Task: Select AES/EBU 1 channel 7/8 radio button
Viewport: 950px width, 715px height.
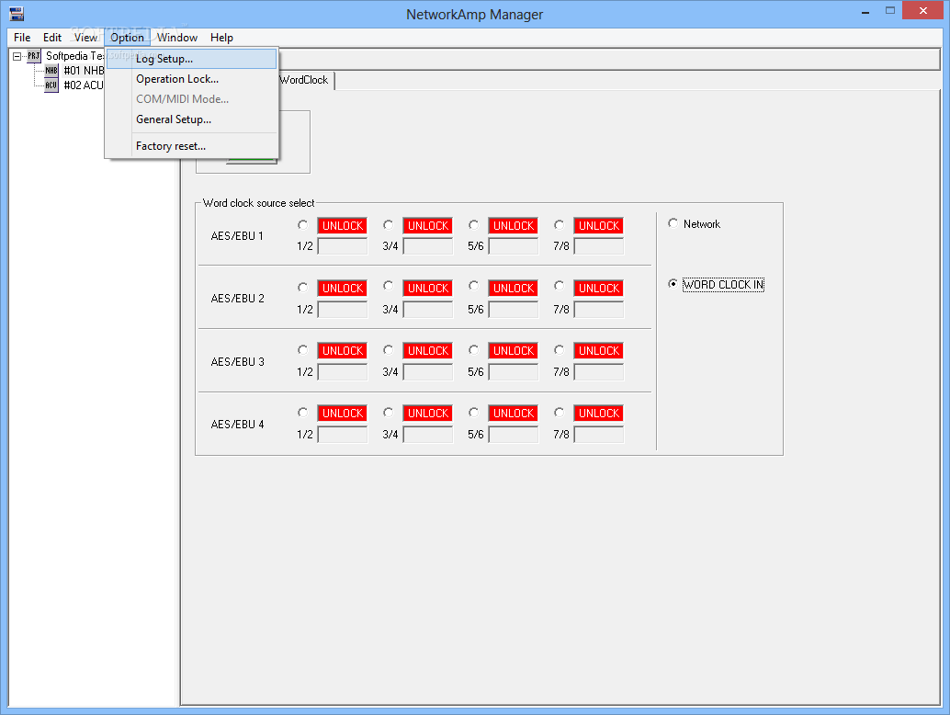Action: tap(560, 225)
